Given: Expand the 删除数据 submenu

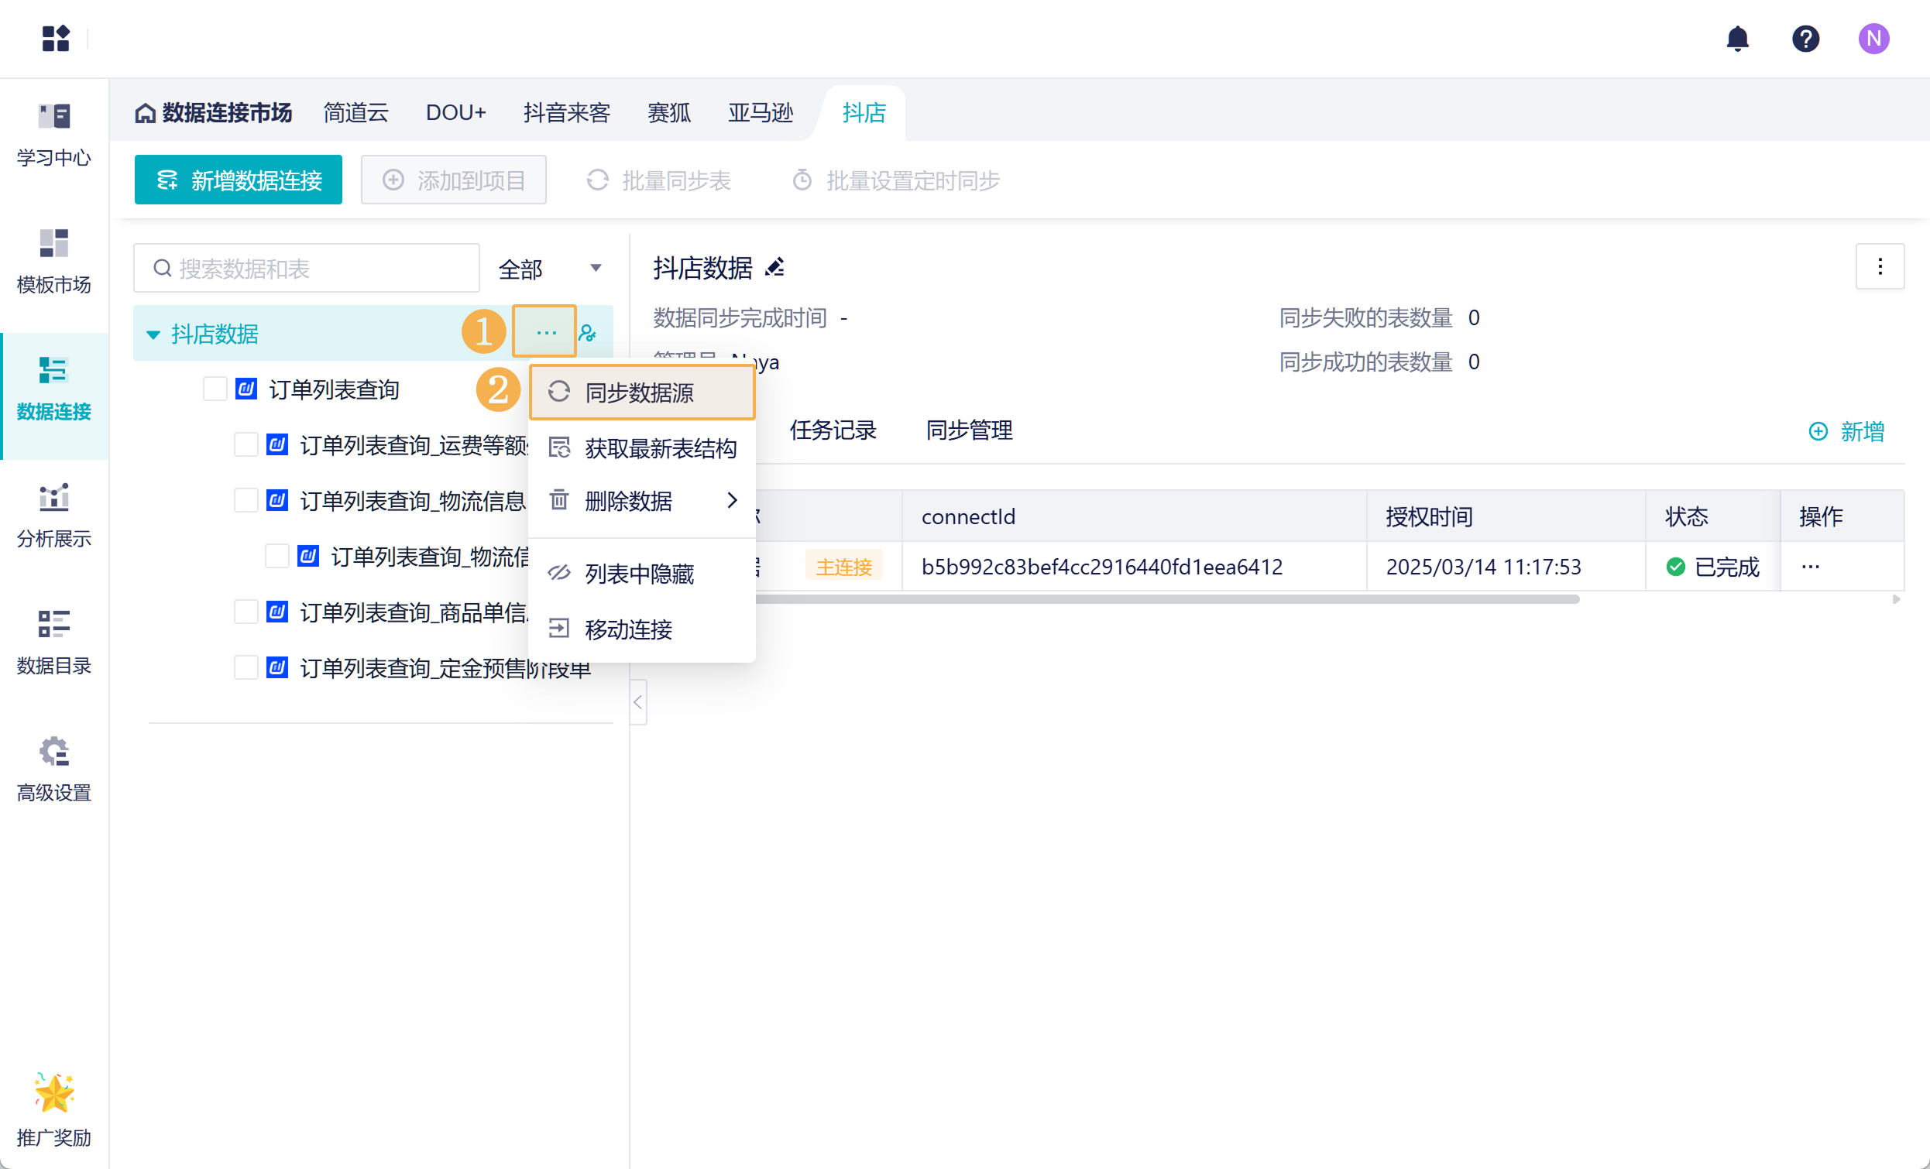Looking at the screenshot, I should (x=642, y=501).
